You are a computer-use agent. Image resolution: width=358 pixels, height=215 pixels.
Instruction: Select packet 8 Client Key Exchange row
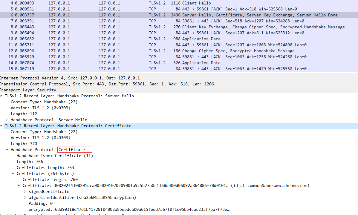click(x=179, y=27)
